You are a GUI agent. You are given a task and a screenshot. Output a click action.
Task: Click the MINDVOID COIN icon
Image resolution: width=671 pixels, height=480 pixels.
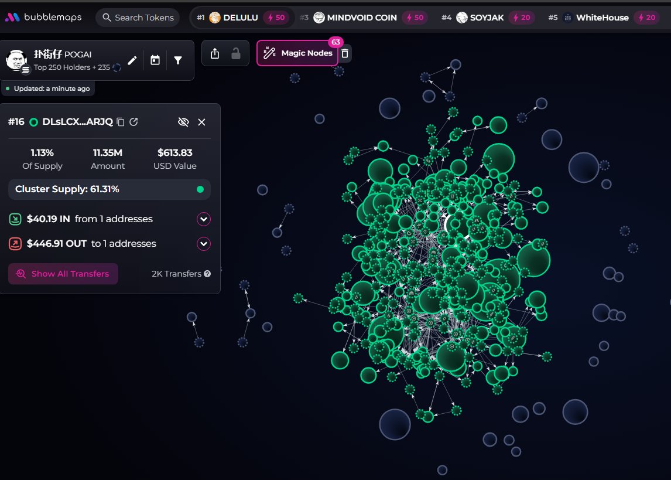tap(319, 18)
